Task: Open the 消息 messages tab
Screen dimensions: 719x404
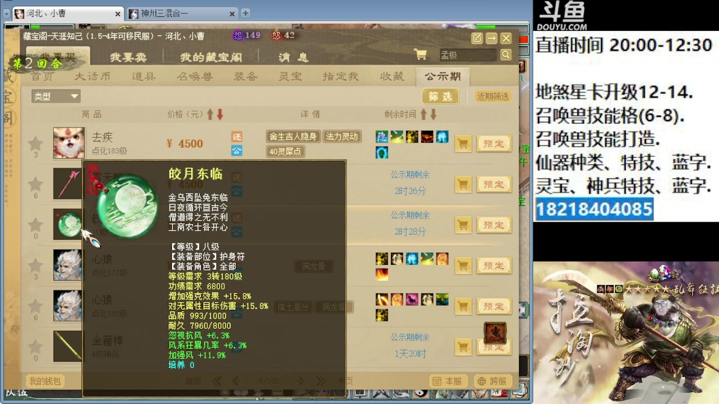Action: [x=294, y=57]
